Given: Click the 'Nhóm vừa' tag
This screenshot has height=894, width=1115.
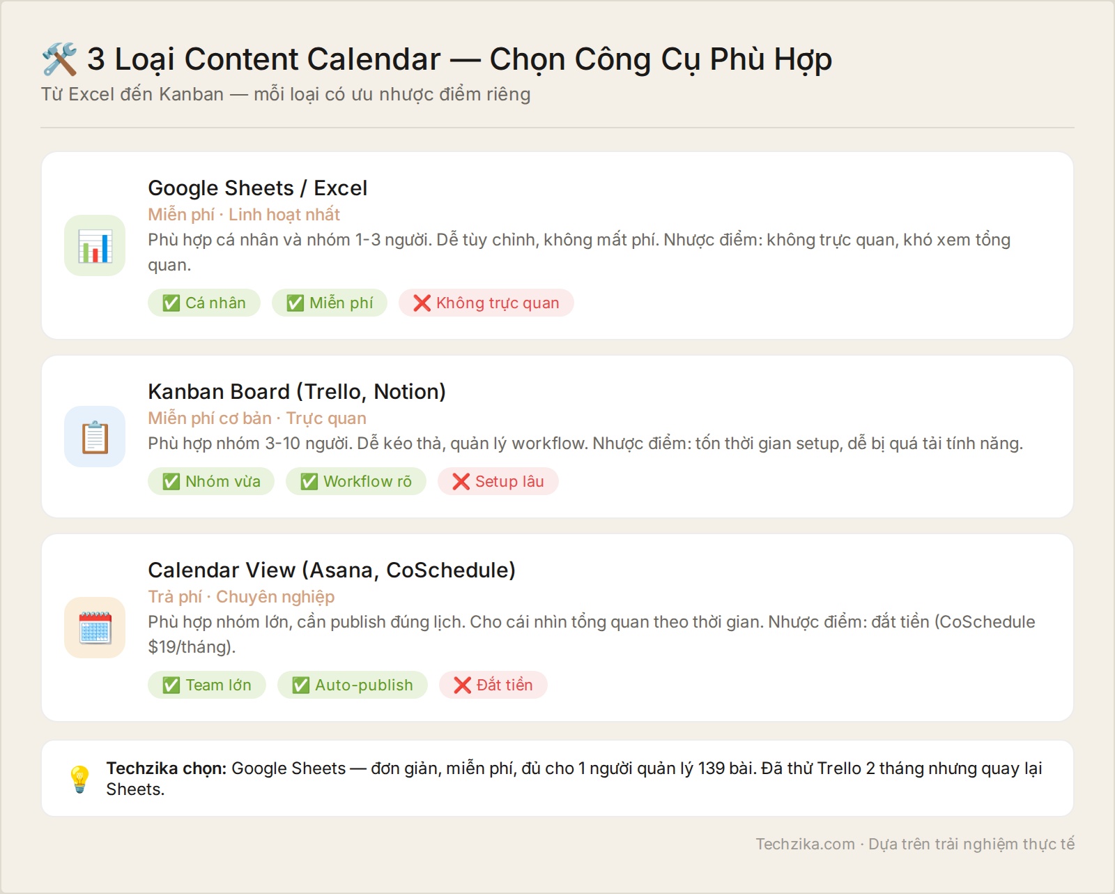Looking at the screenshot, I should click(x=211, y=481).
